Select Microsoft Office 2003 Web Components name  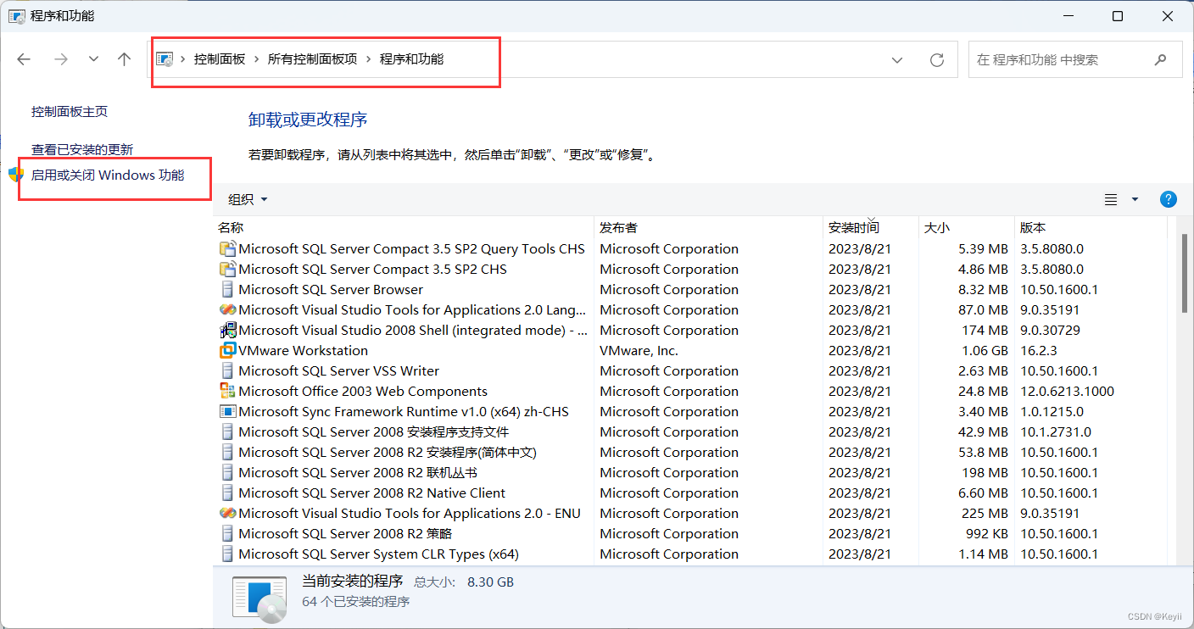(x=363, y=392)
